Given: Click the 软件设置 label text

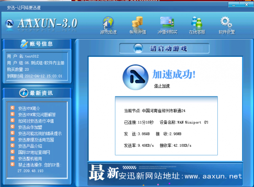Looking at the screenshot, I should click(227, 32).
